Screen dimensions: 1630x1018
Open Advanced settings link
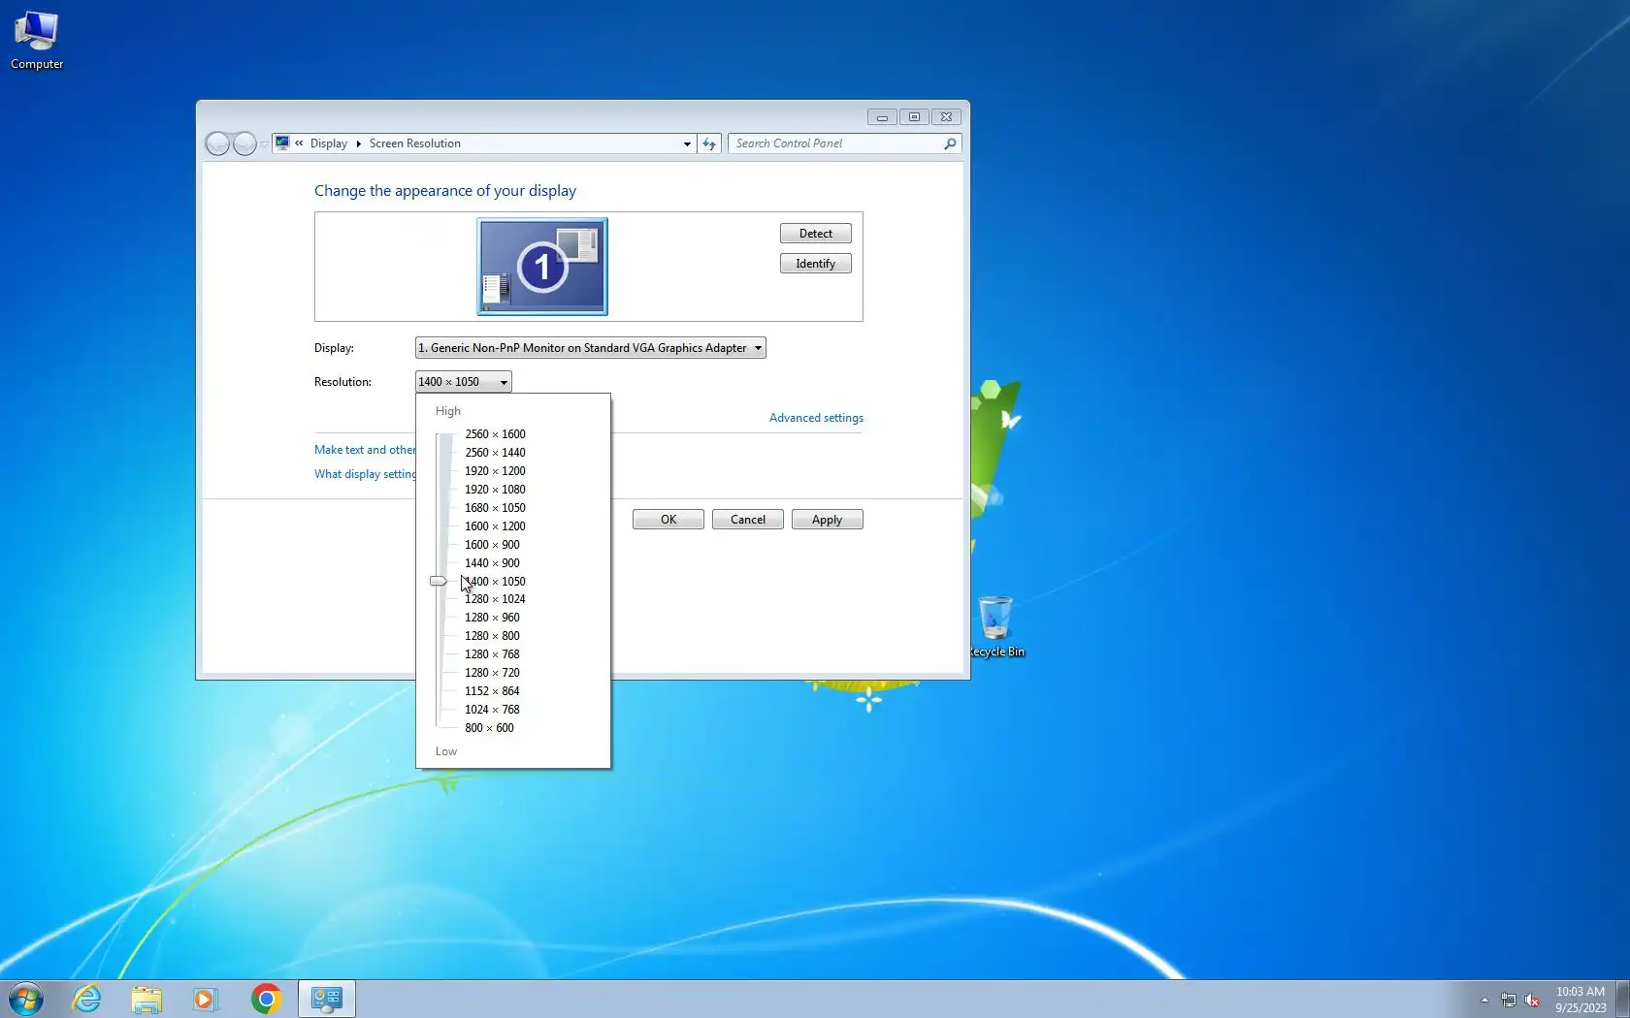[816, 418]
